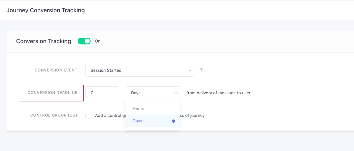354x151 pixels.
Task: Click the highlighted Conversion Deadline label
Action: (x=52, y=93)
